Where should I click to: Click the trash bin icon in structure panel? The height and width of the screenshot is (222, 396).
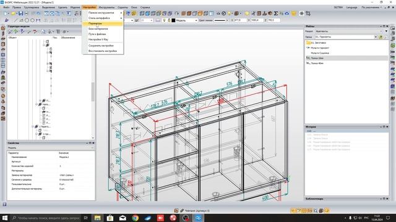click(58, 31)
